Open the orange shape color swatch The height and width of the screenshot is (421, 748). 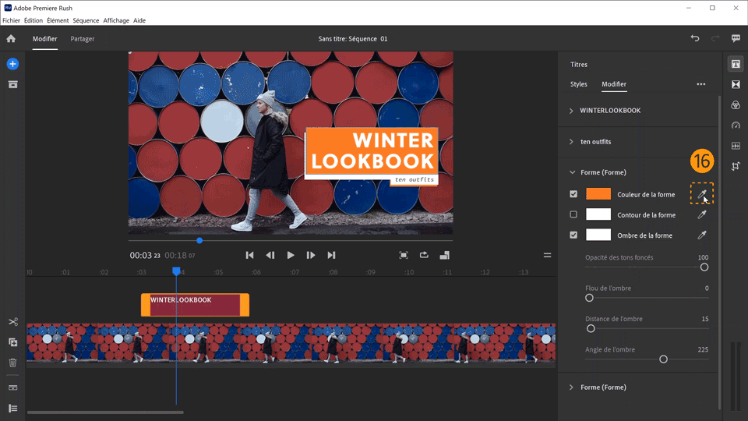click(x=598, y=194)
